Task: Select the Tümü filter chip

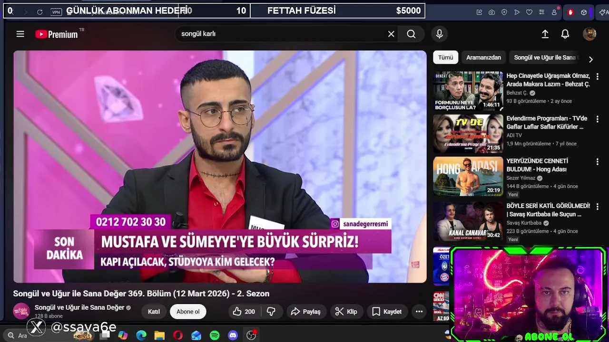Action: pyautogui.click(x=446, y=57)
